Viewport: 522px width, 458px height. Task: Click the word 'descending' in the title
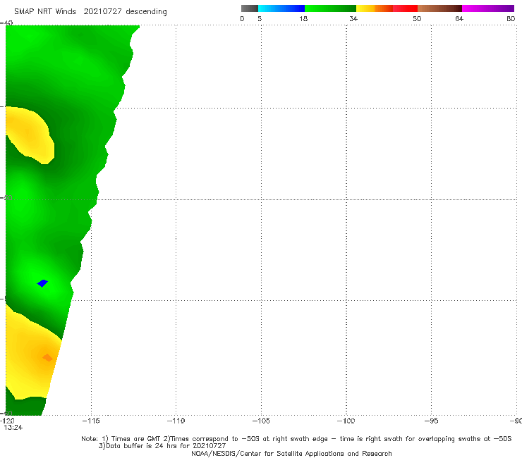point(147,12)
